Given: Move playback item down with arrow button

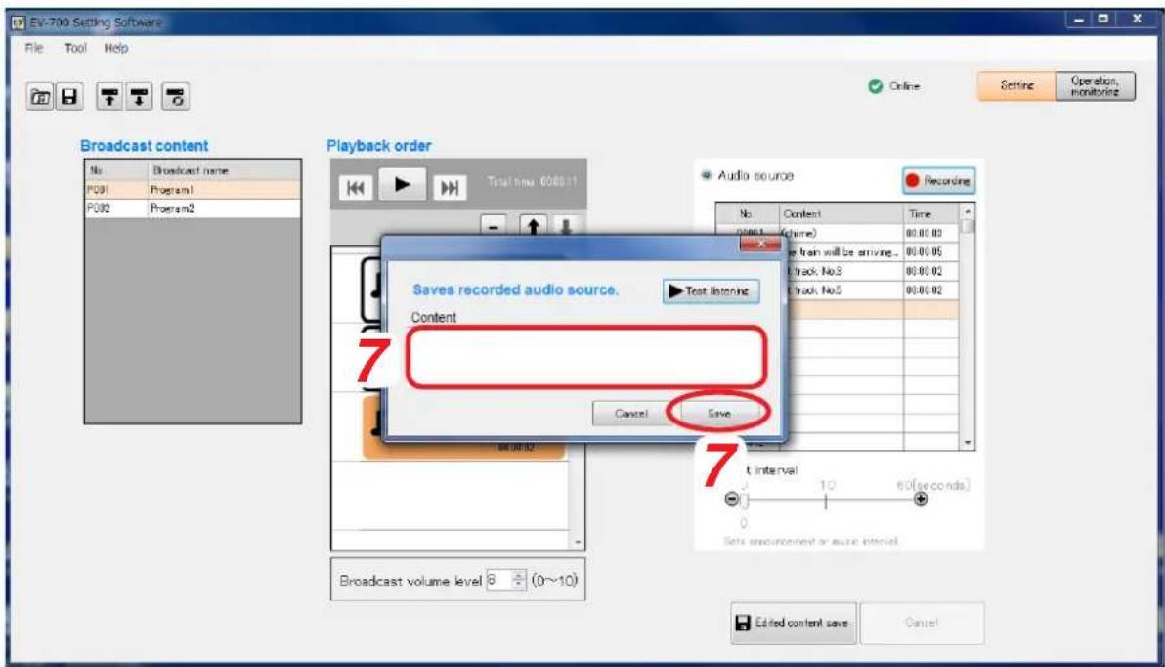Looking at the screenshot, I should 566,225.
